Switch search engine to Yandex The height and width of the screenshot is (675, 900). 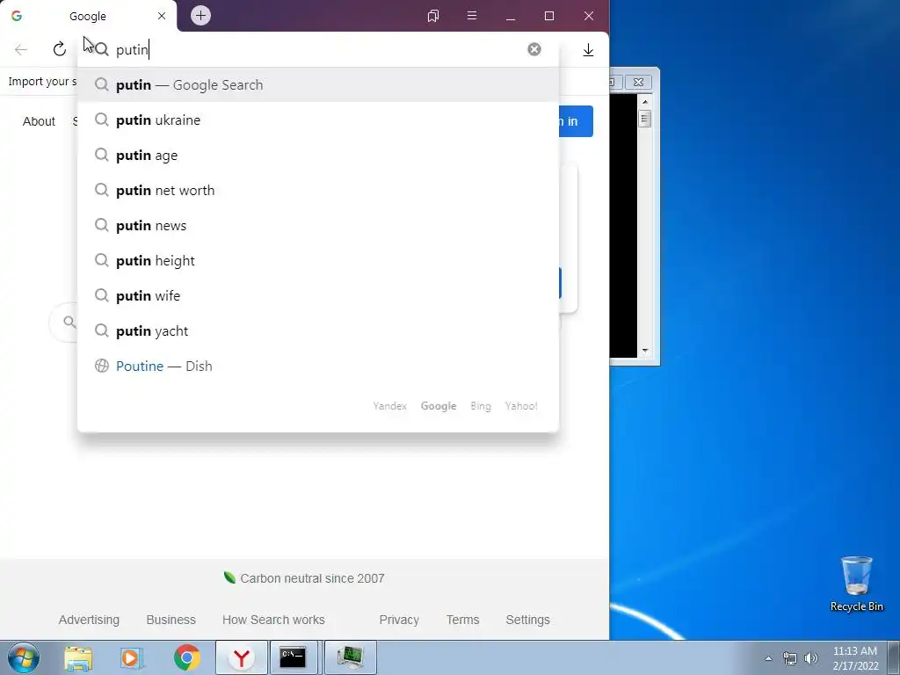[x=389, y=406]
